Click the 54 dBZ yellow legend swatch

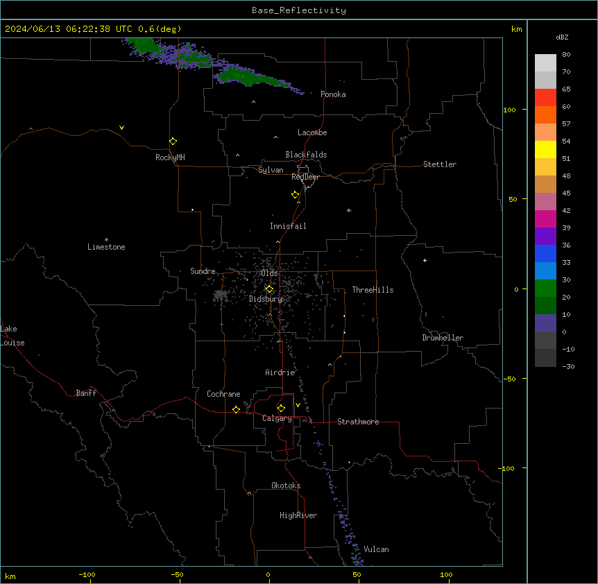(x=545, y=149)
